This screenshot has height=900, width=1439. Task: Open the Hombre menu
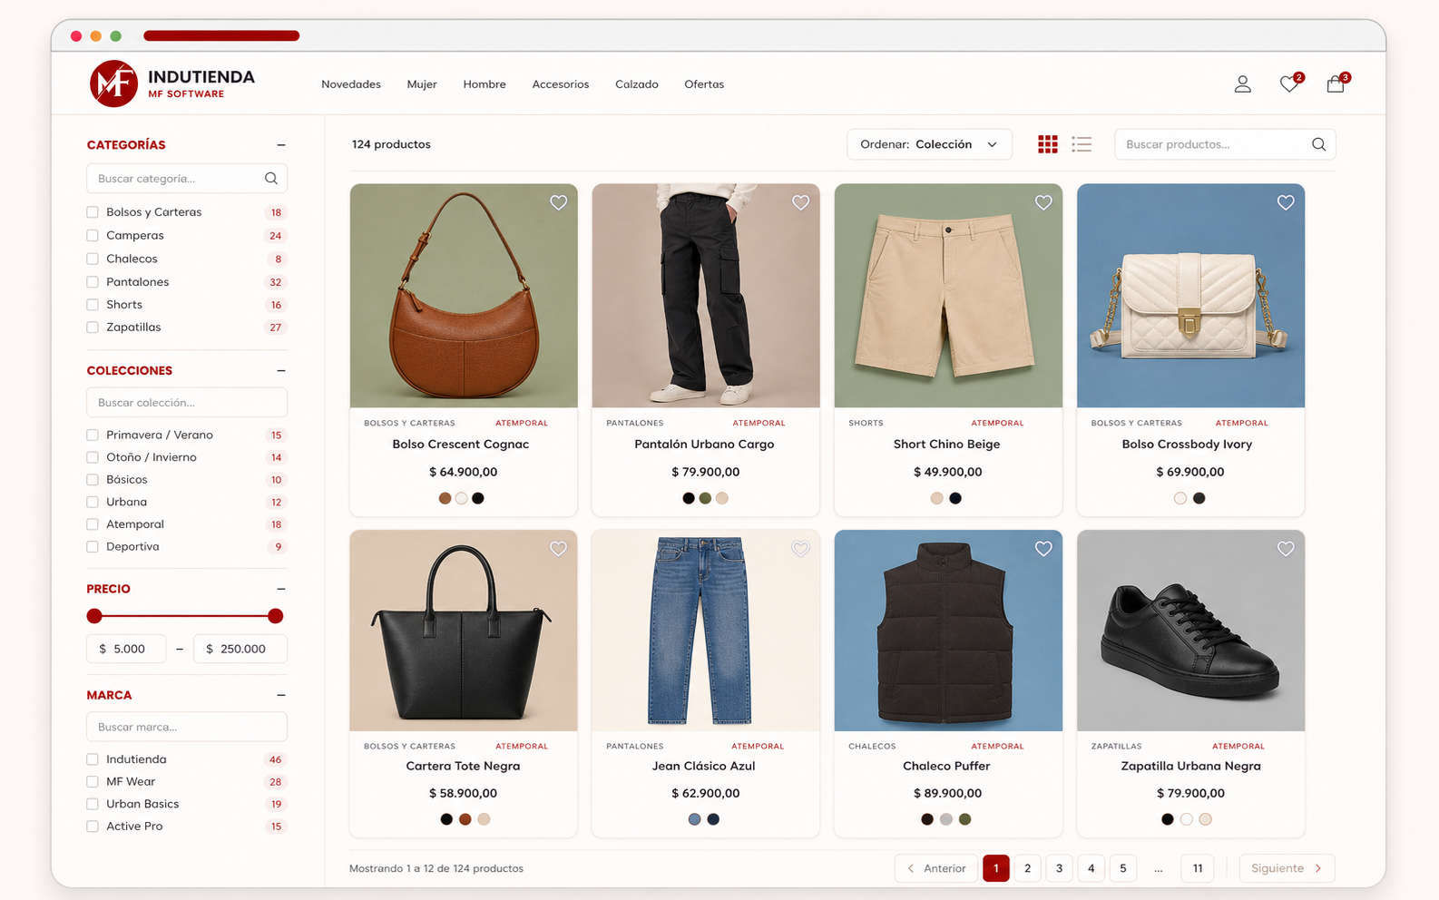485,84
